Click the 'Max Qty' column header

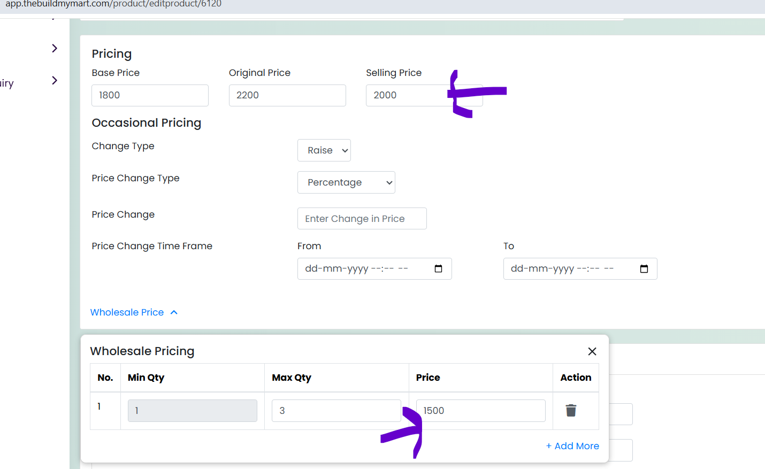(x=292, y=378)
